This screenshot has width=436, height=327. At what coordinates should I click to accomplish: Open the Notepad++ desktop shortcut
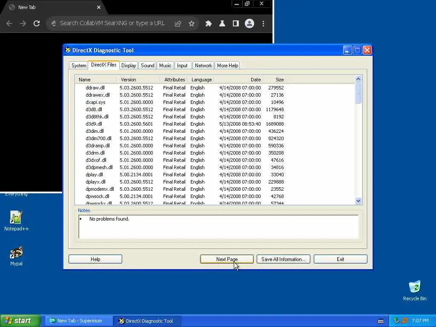tap(16, 221)
